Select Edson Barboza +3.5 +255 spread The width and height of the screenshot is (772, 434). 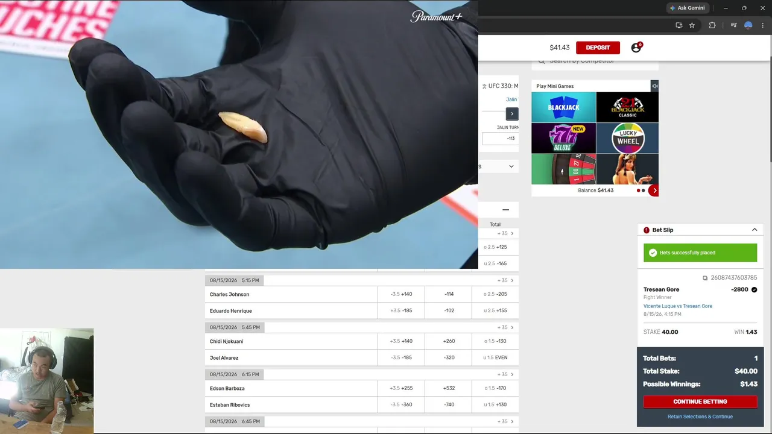[401, 388]
